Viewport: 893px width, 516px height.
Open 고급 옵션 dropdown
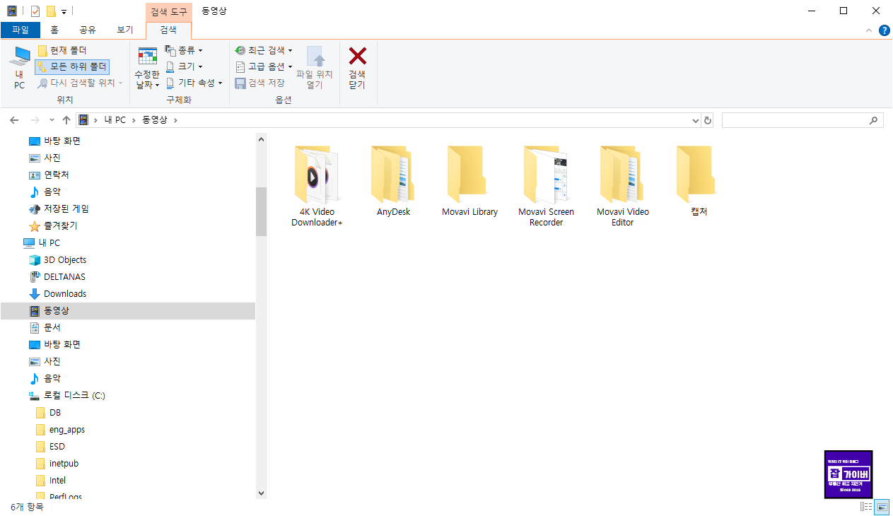point(263,66)
